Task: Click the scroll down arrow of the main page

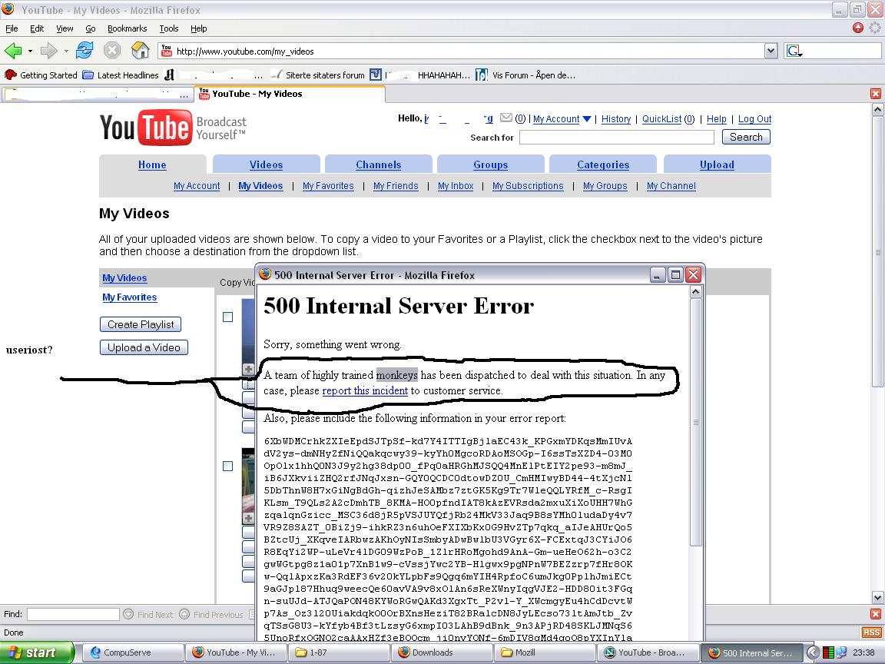Action: (x=877, y=597)
